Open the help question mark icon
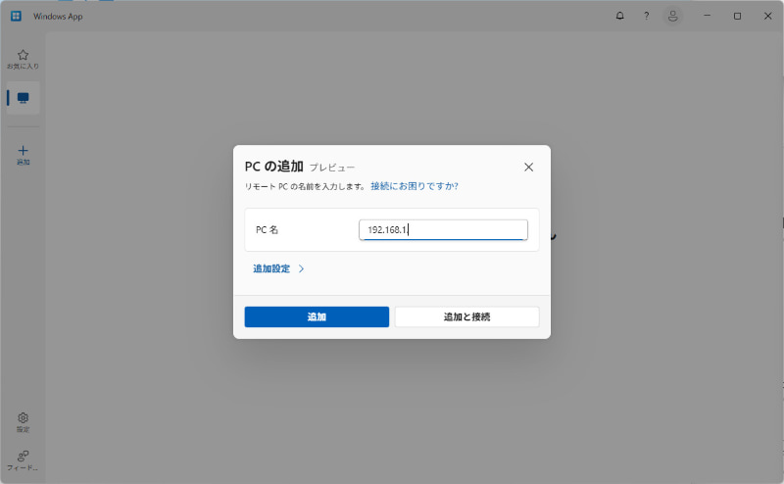 tap(647, 16)
